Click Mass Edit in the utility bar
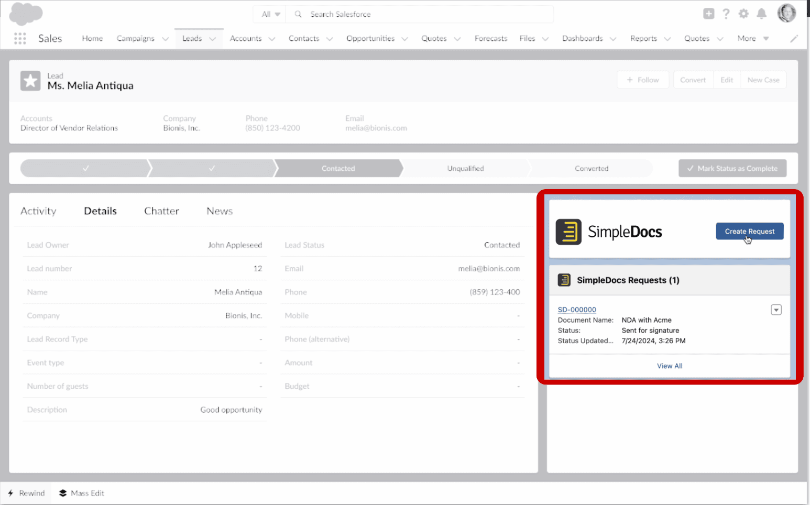 (x=82, y=493)
